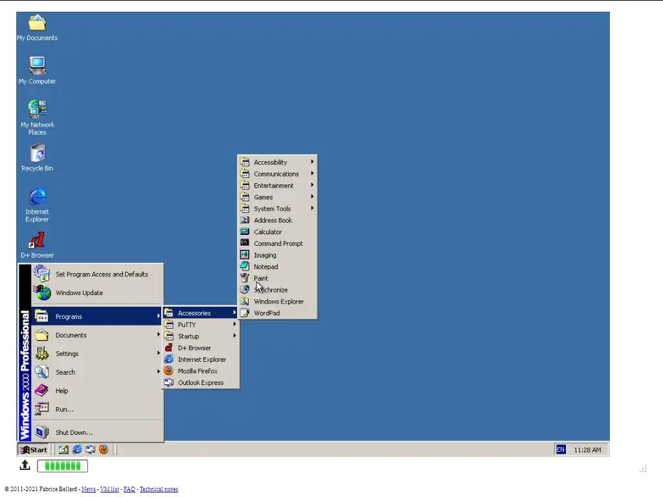Image resolution: width=663 pixels, height=497 pixels.
Task: Launch Outlook Express from Programs menu
Action: coord(201,383)
